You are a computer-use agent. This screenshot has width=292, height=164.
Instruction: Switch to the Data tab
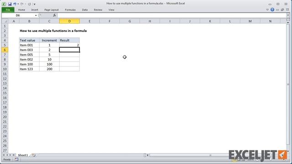point(85,10)
